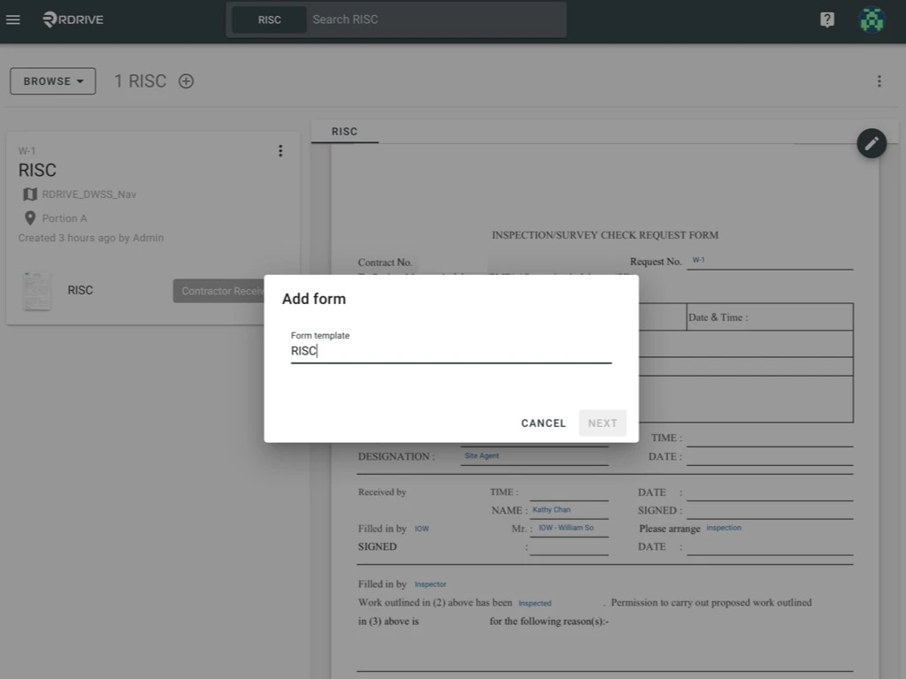Open the W-1 card options menu
This screenshot has height=679, width=906.
(280, 150)
